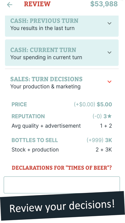Click the $5.00 price value
The width and height of the screenshot is (125, 223).
pos(104,104)
